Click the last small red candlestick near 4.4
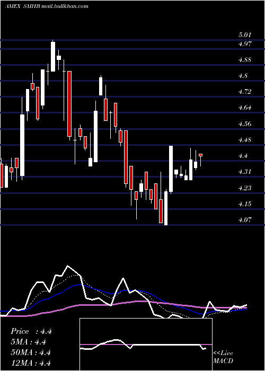This screenshot has width=265, height=371. pyautogui.click(x=201, y=155)
